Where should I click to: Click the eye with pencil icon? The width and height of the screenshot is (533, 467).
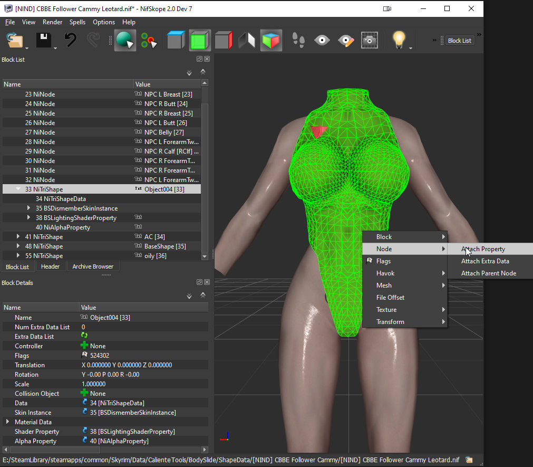[346, 41]
